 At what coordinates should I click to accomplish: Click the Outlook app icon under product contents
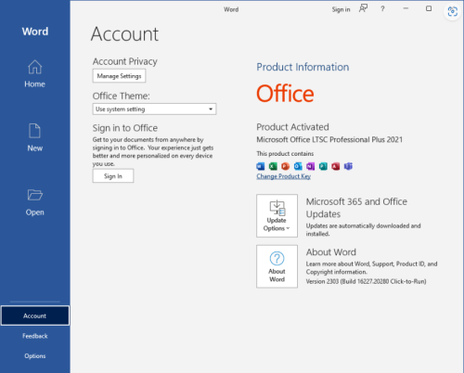tap(298, 166)
